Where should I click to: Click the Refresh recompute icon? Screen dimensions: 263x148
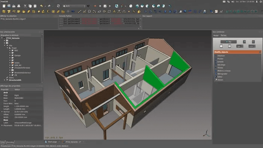[58, 6]
